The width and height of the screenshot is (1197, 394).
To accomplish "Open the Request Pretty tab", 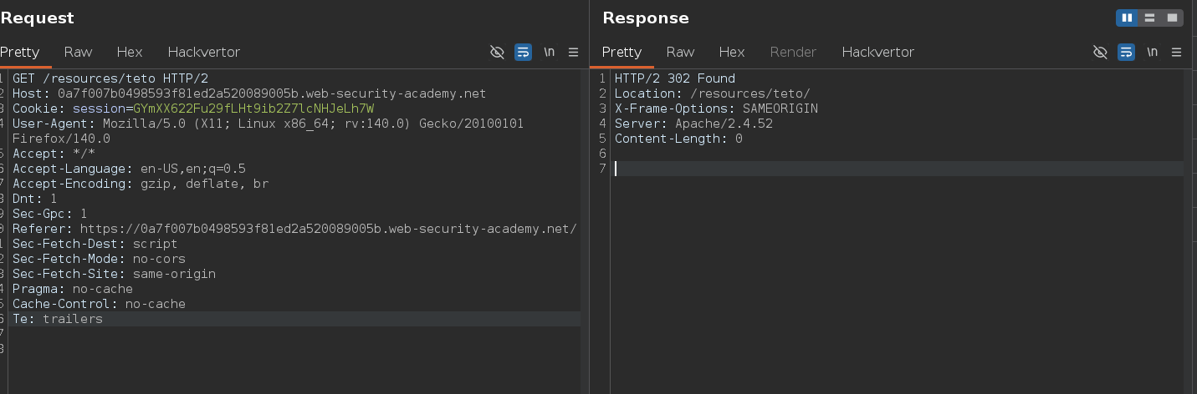I will pos(20,52).
